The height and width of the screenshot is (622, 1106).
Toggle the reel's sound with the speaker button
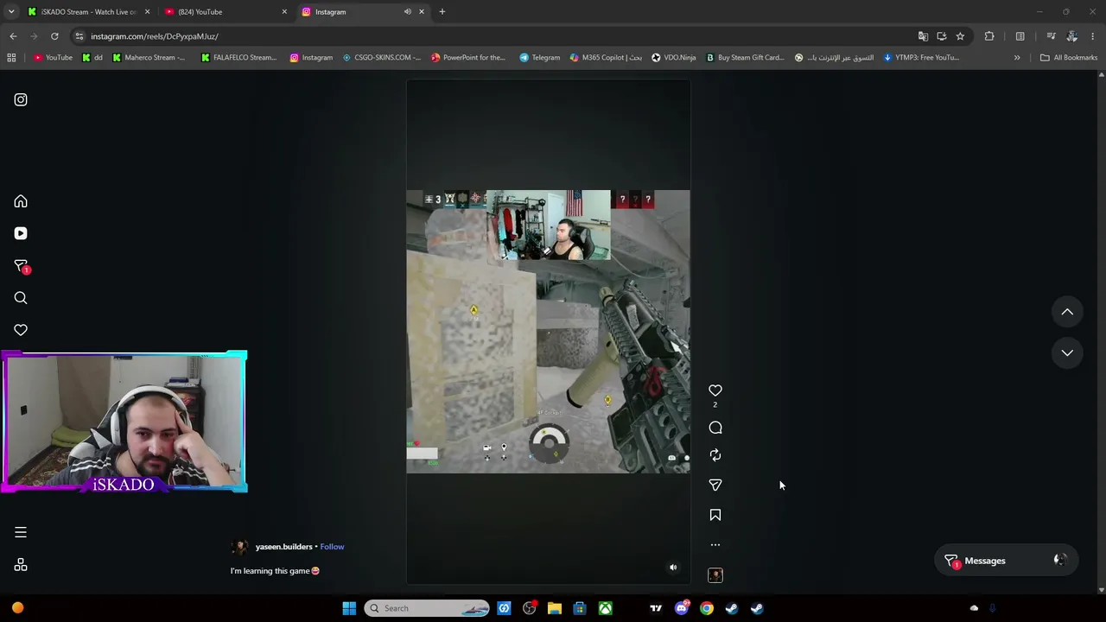click(673, 568)
